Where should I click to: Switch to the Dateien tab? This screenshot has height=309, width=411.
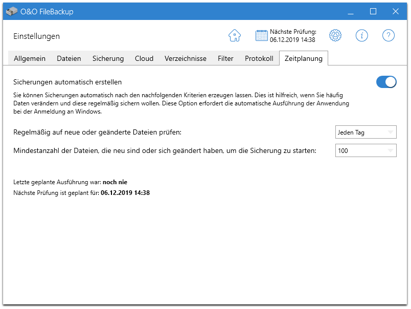pos(69,58)
